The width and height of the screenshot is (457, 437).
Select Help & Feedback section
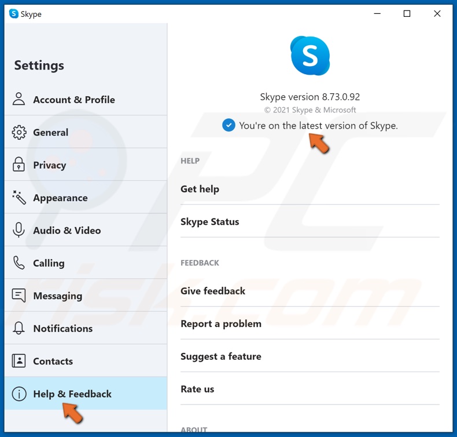coord(86,394)
